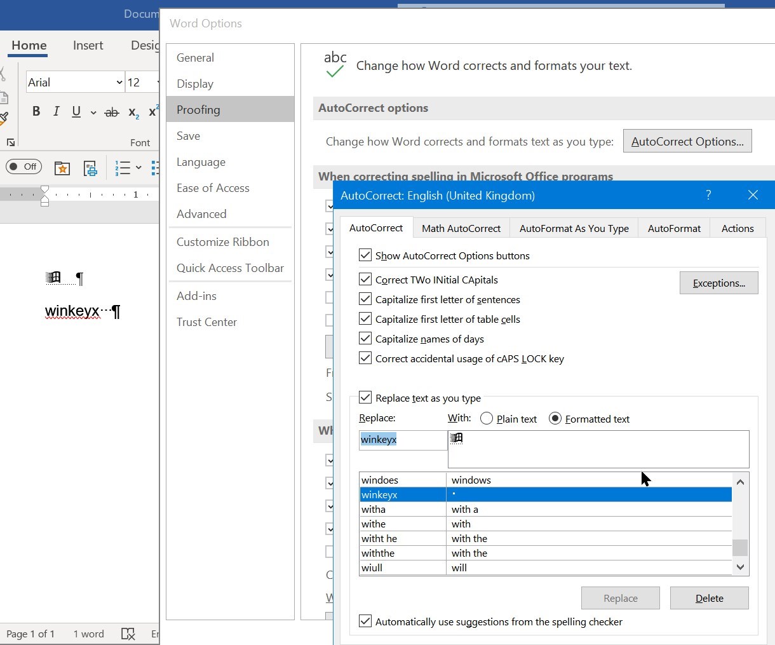
Task: Switch to the AutoFormat tab
Action: tap(674, 228)
